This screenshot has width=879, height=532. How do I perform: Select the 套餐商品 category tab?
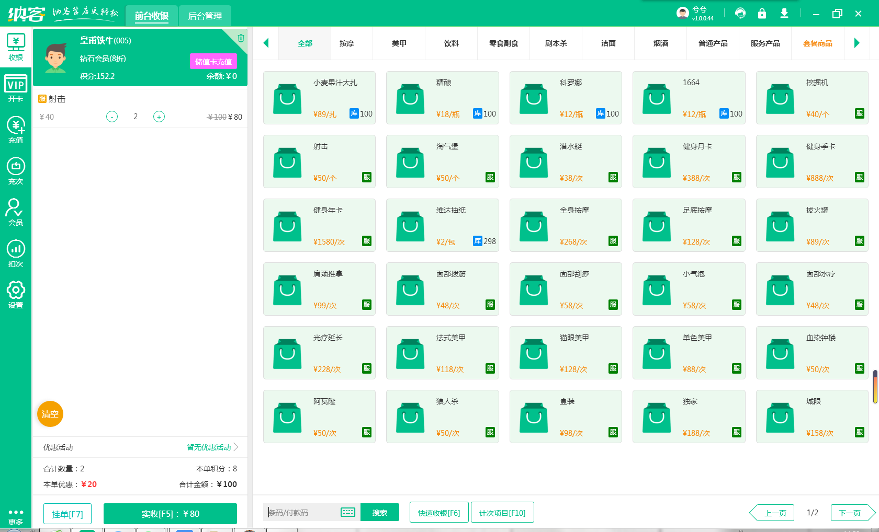(818, 43)
